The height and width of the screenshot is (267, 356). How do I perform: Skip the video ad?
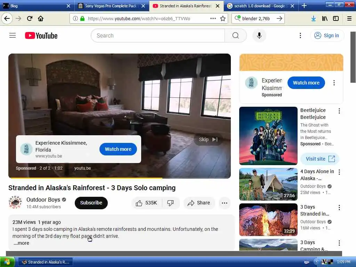tap(208, 139)
